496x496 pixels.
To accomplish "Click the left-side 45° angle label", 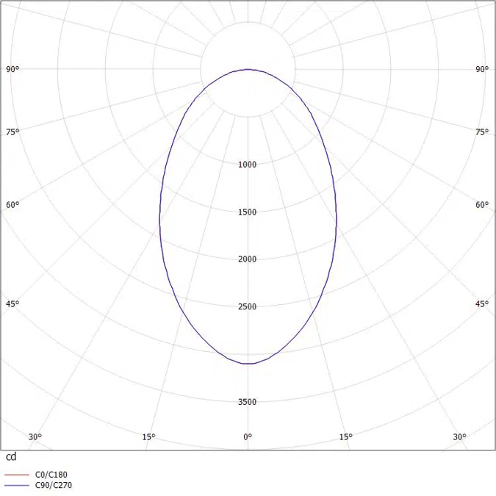I will [x=12, y=303].
